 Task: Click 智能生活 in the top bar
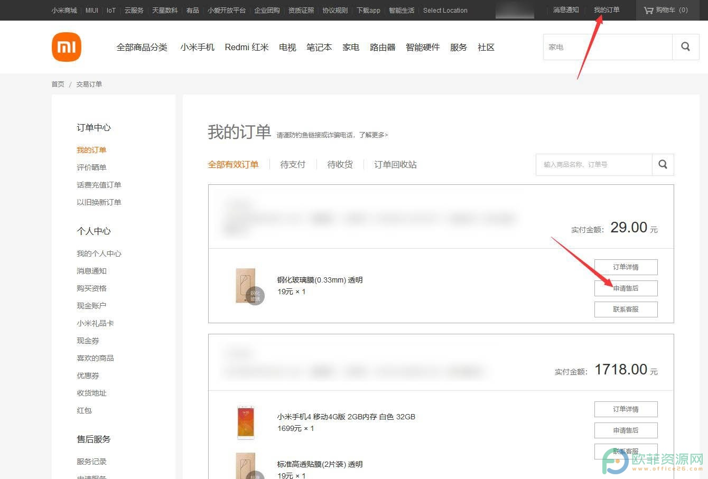pos(402,11)
